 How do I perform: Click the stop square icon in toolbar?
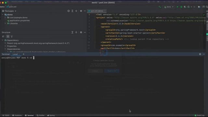tap(194, 7)
